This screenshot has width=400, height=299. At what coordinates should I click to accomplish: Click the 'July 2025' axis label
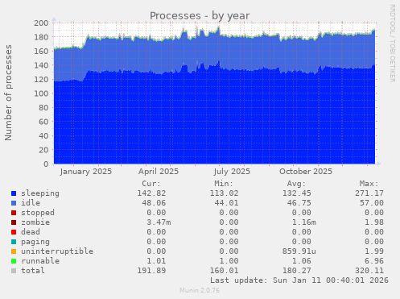tap(232, 172)
